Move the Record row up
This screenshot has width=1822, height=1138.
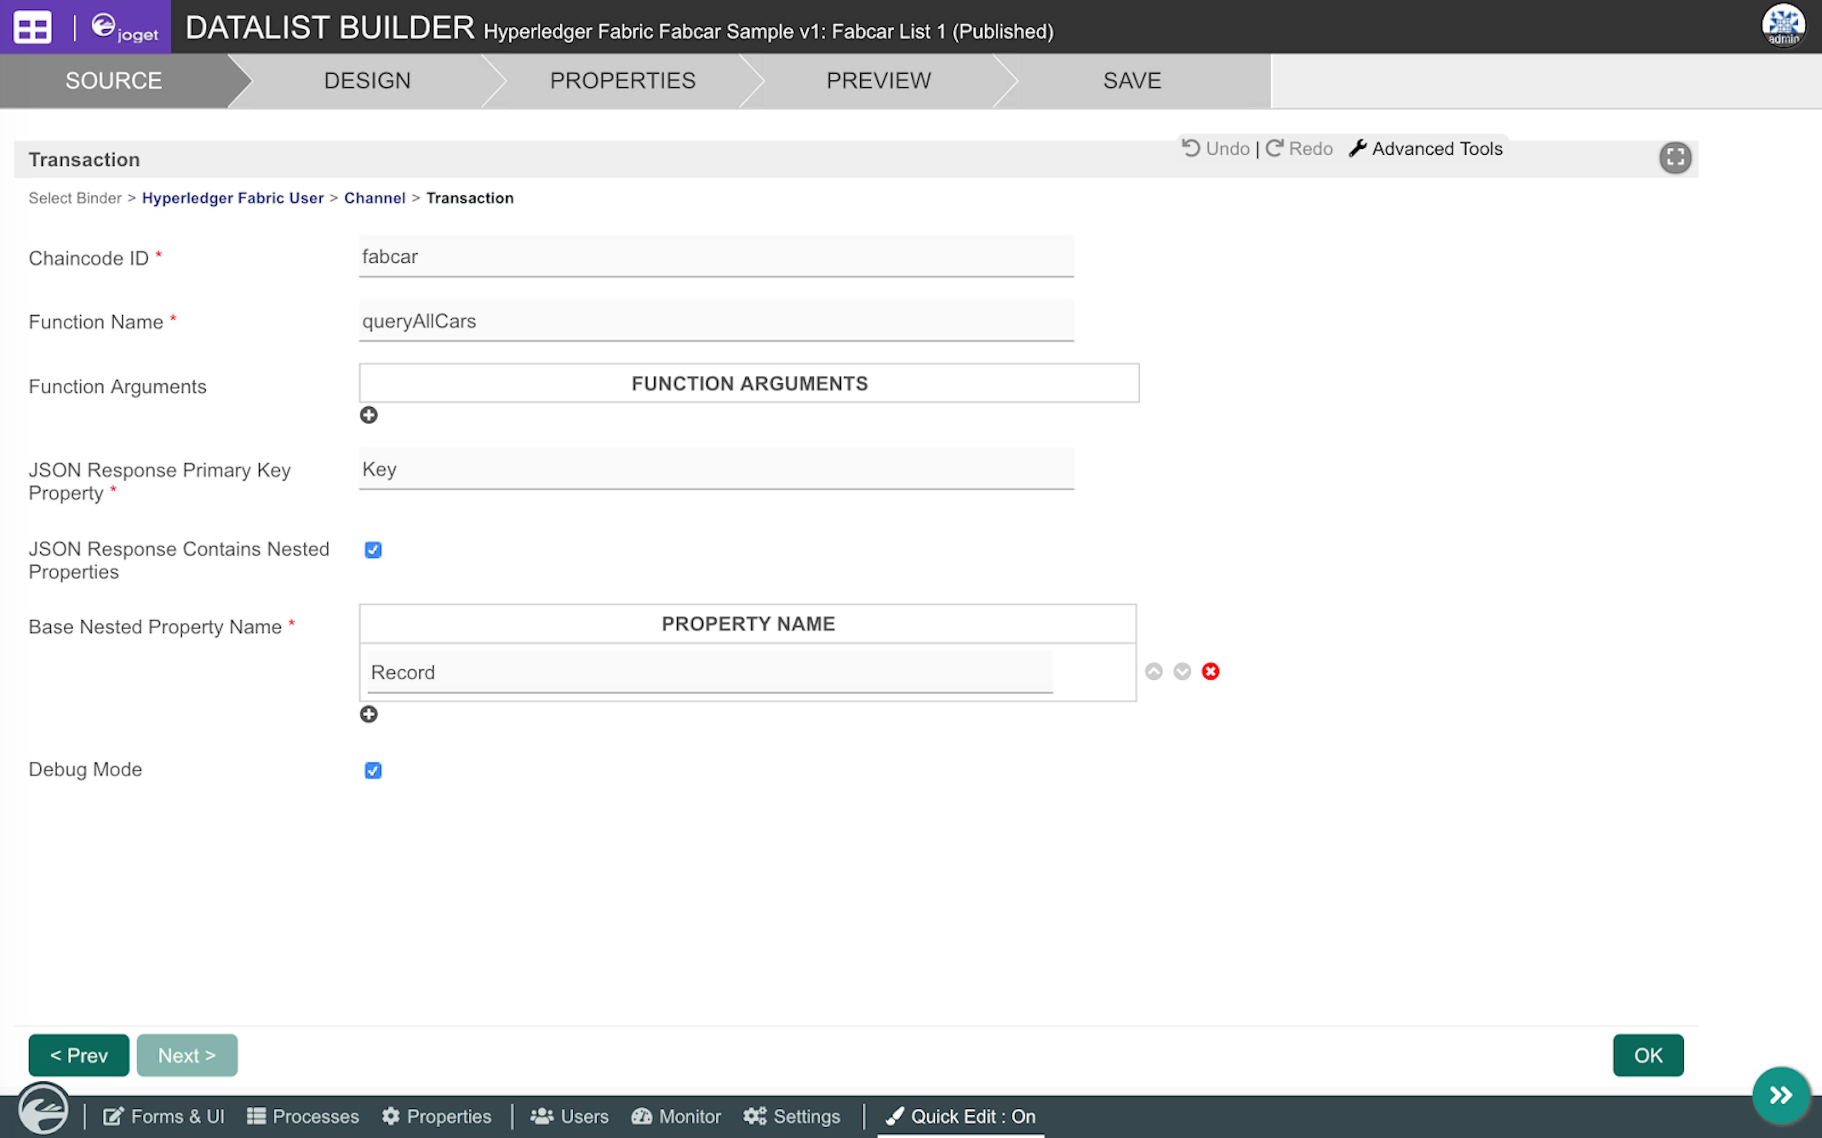coord(1154,672)
